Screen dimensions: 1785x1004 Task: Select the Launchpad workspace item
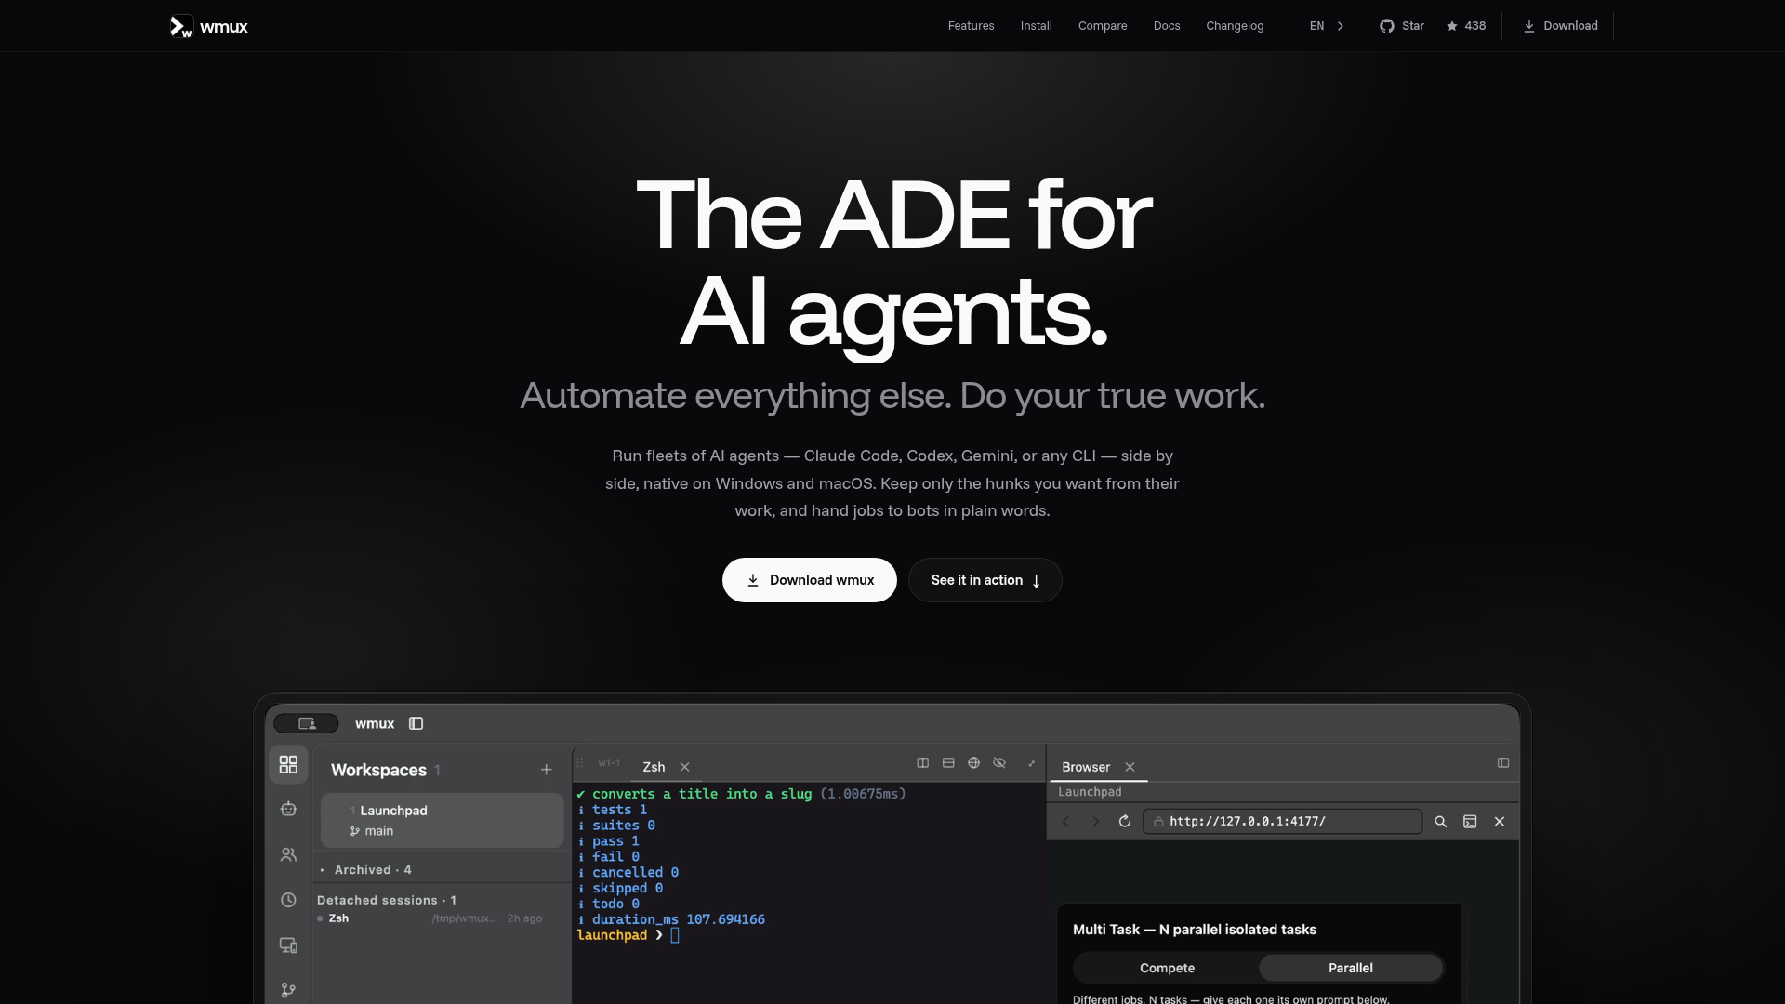point(443,820)
